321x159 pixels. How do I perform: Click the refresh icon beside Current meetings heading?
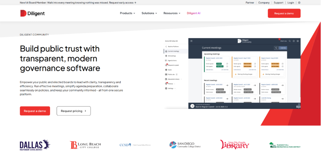coord(276,48)
